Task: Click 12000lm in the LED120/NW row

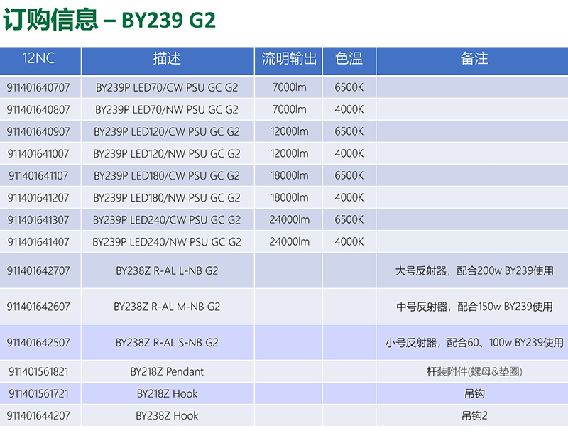Action: pyautogui.click(x=289, y=154)
